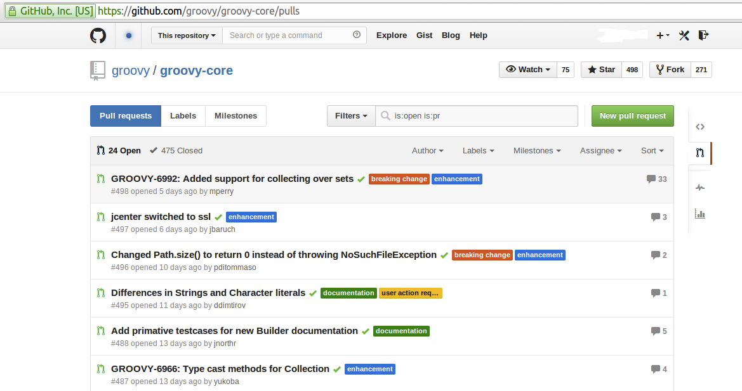Star the groovy-core repository
This screenshot has height=391, width=742.
pos(600,70)
